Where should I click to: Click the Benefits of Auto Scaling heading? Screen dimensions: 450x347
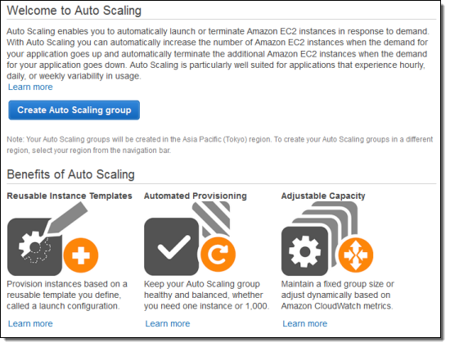(x=70, y=174)
